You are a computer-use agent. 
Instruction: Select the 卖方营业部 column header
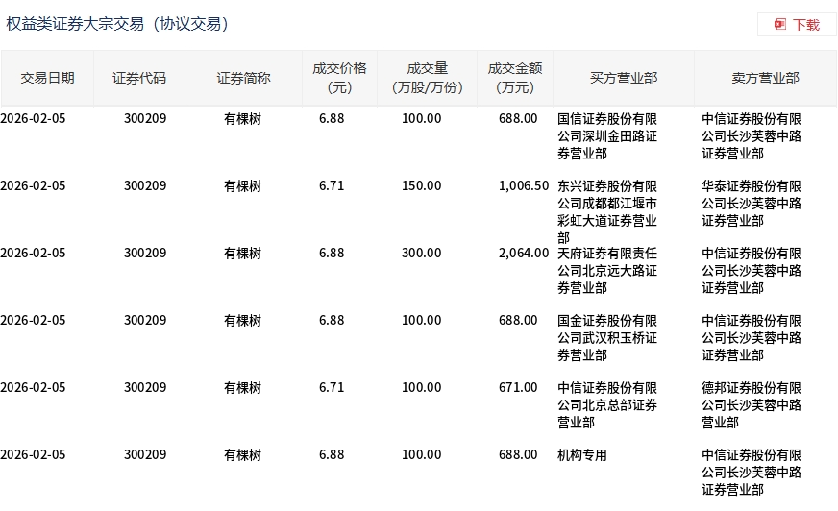click(x=765, y=78)
